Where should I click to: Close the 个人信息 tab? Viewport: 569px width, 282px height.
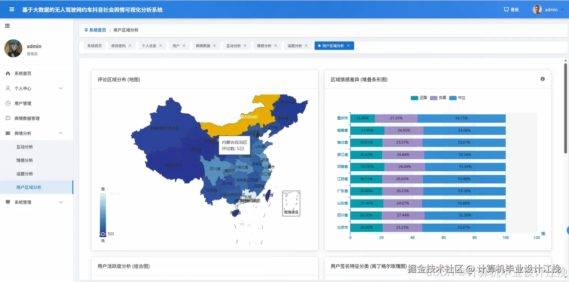160,46
